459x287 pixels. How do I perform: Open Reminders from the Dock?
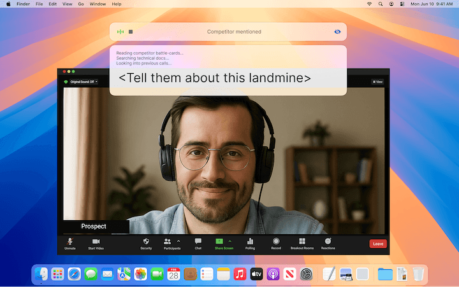(x=207, y=274)
